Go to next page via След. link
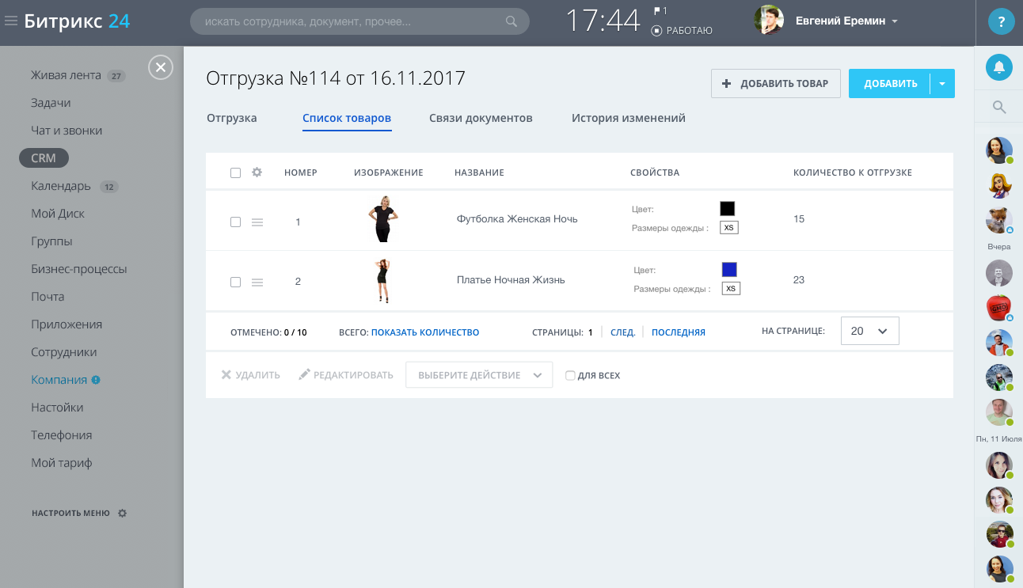 (623, 332)
